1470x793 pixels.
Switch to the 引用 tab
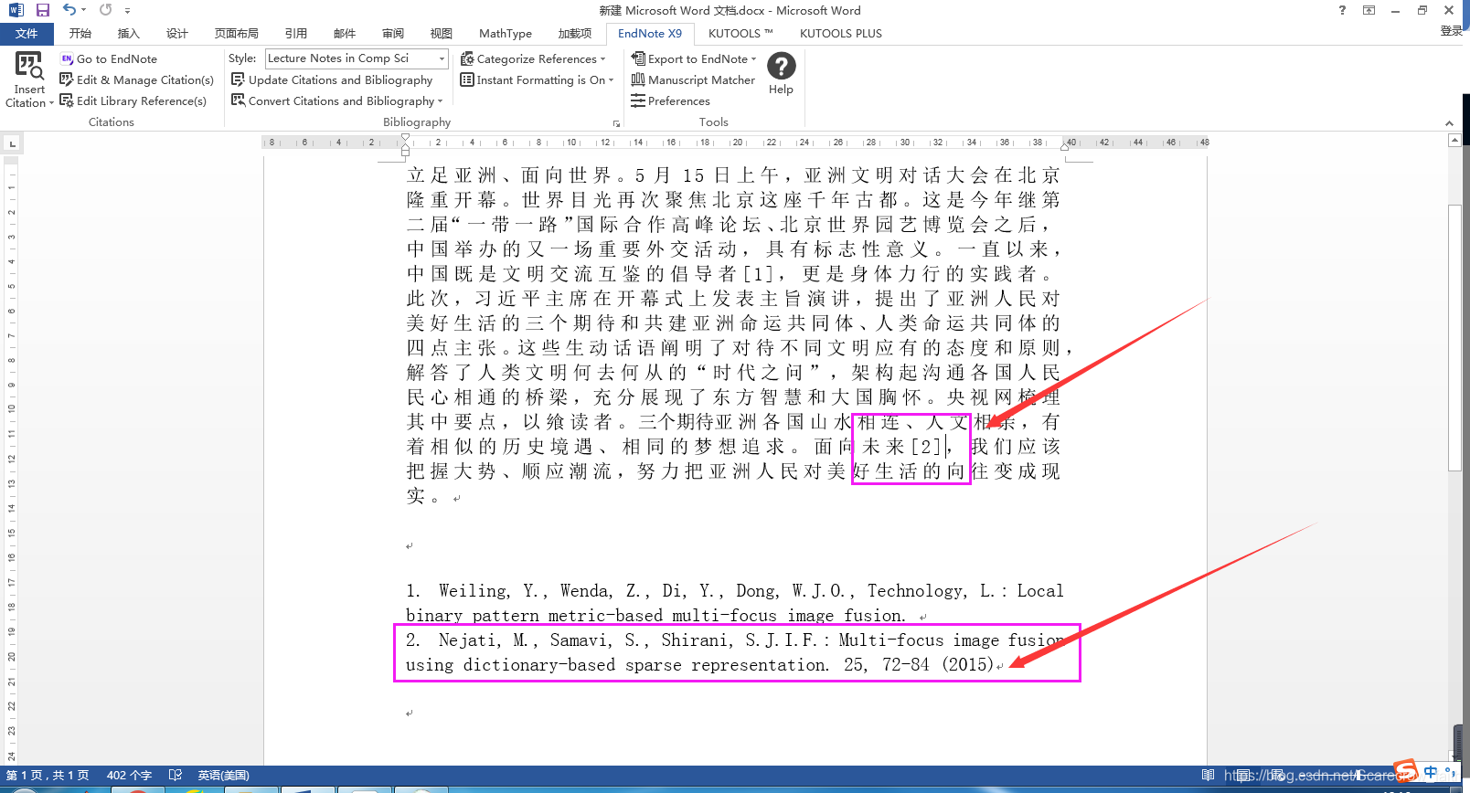click(x=296, y=34)
